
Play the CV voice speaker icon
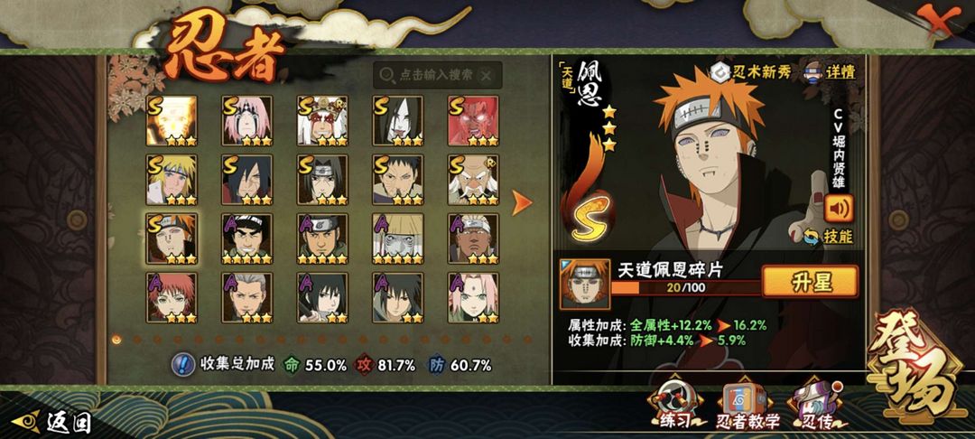click(x=839, y=209)
